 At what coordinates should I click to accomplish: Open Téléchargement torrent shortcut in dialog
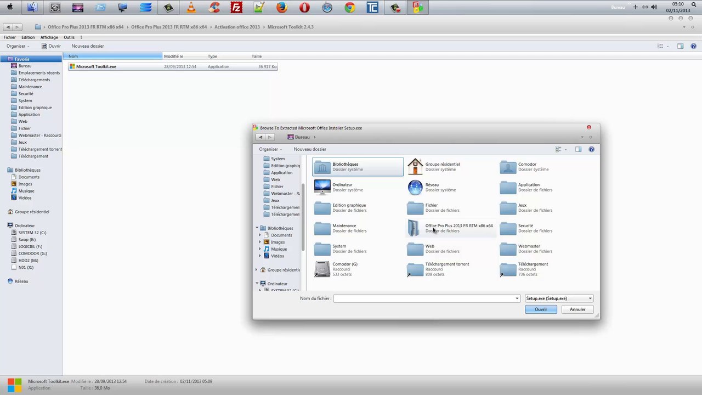pyautogui.click(x=451, y=269)
